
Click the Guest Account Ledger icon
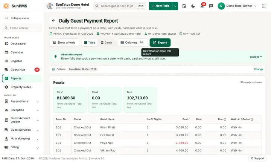[6, 120]
